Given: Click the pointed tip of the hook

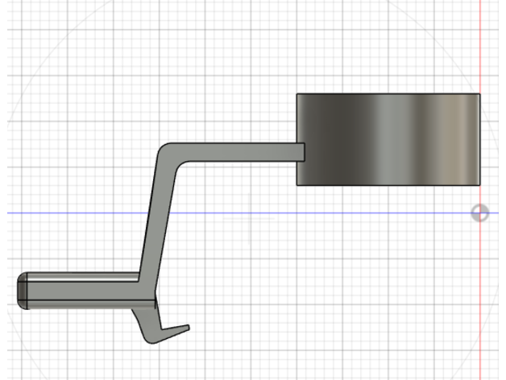Looking at the screenshot, I should [187, 327].
